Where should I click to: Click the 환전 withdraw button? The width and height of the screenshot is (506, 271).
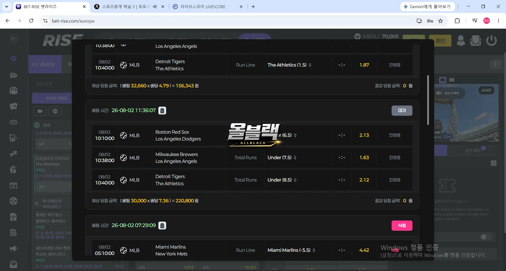click(440, 41)
